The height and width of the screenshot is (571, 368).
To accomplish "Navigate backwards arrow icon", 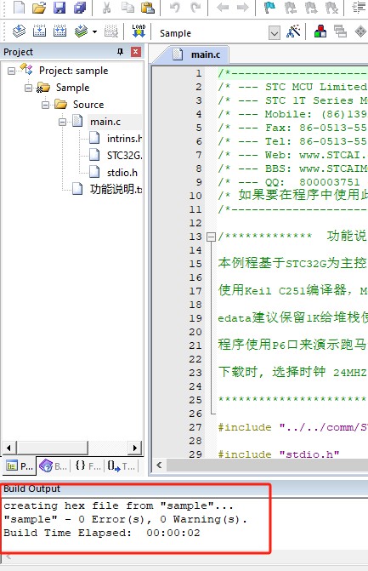I will (x=223, y=7).
